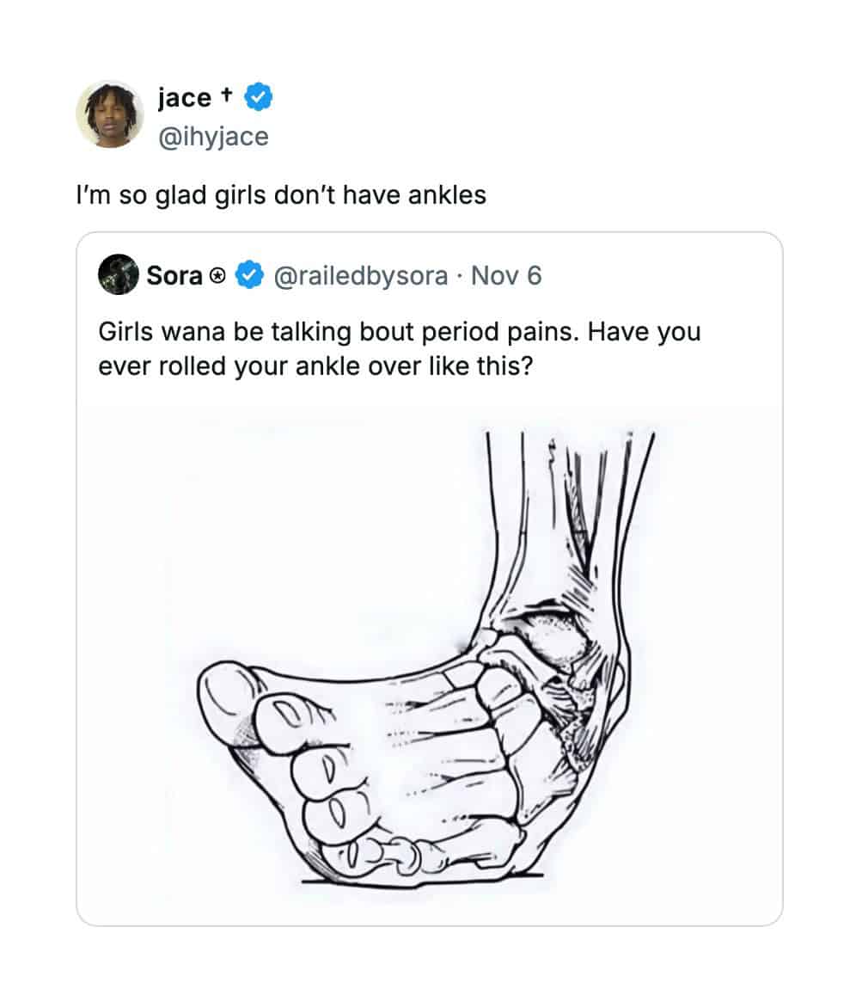The image size is (856, 1001).
Task: Open Sora's round profile avatar
Action: pos(118,274)
